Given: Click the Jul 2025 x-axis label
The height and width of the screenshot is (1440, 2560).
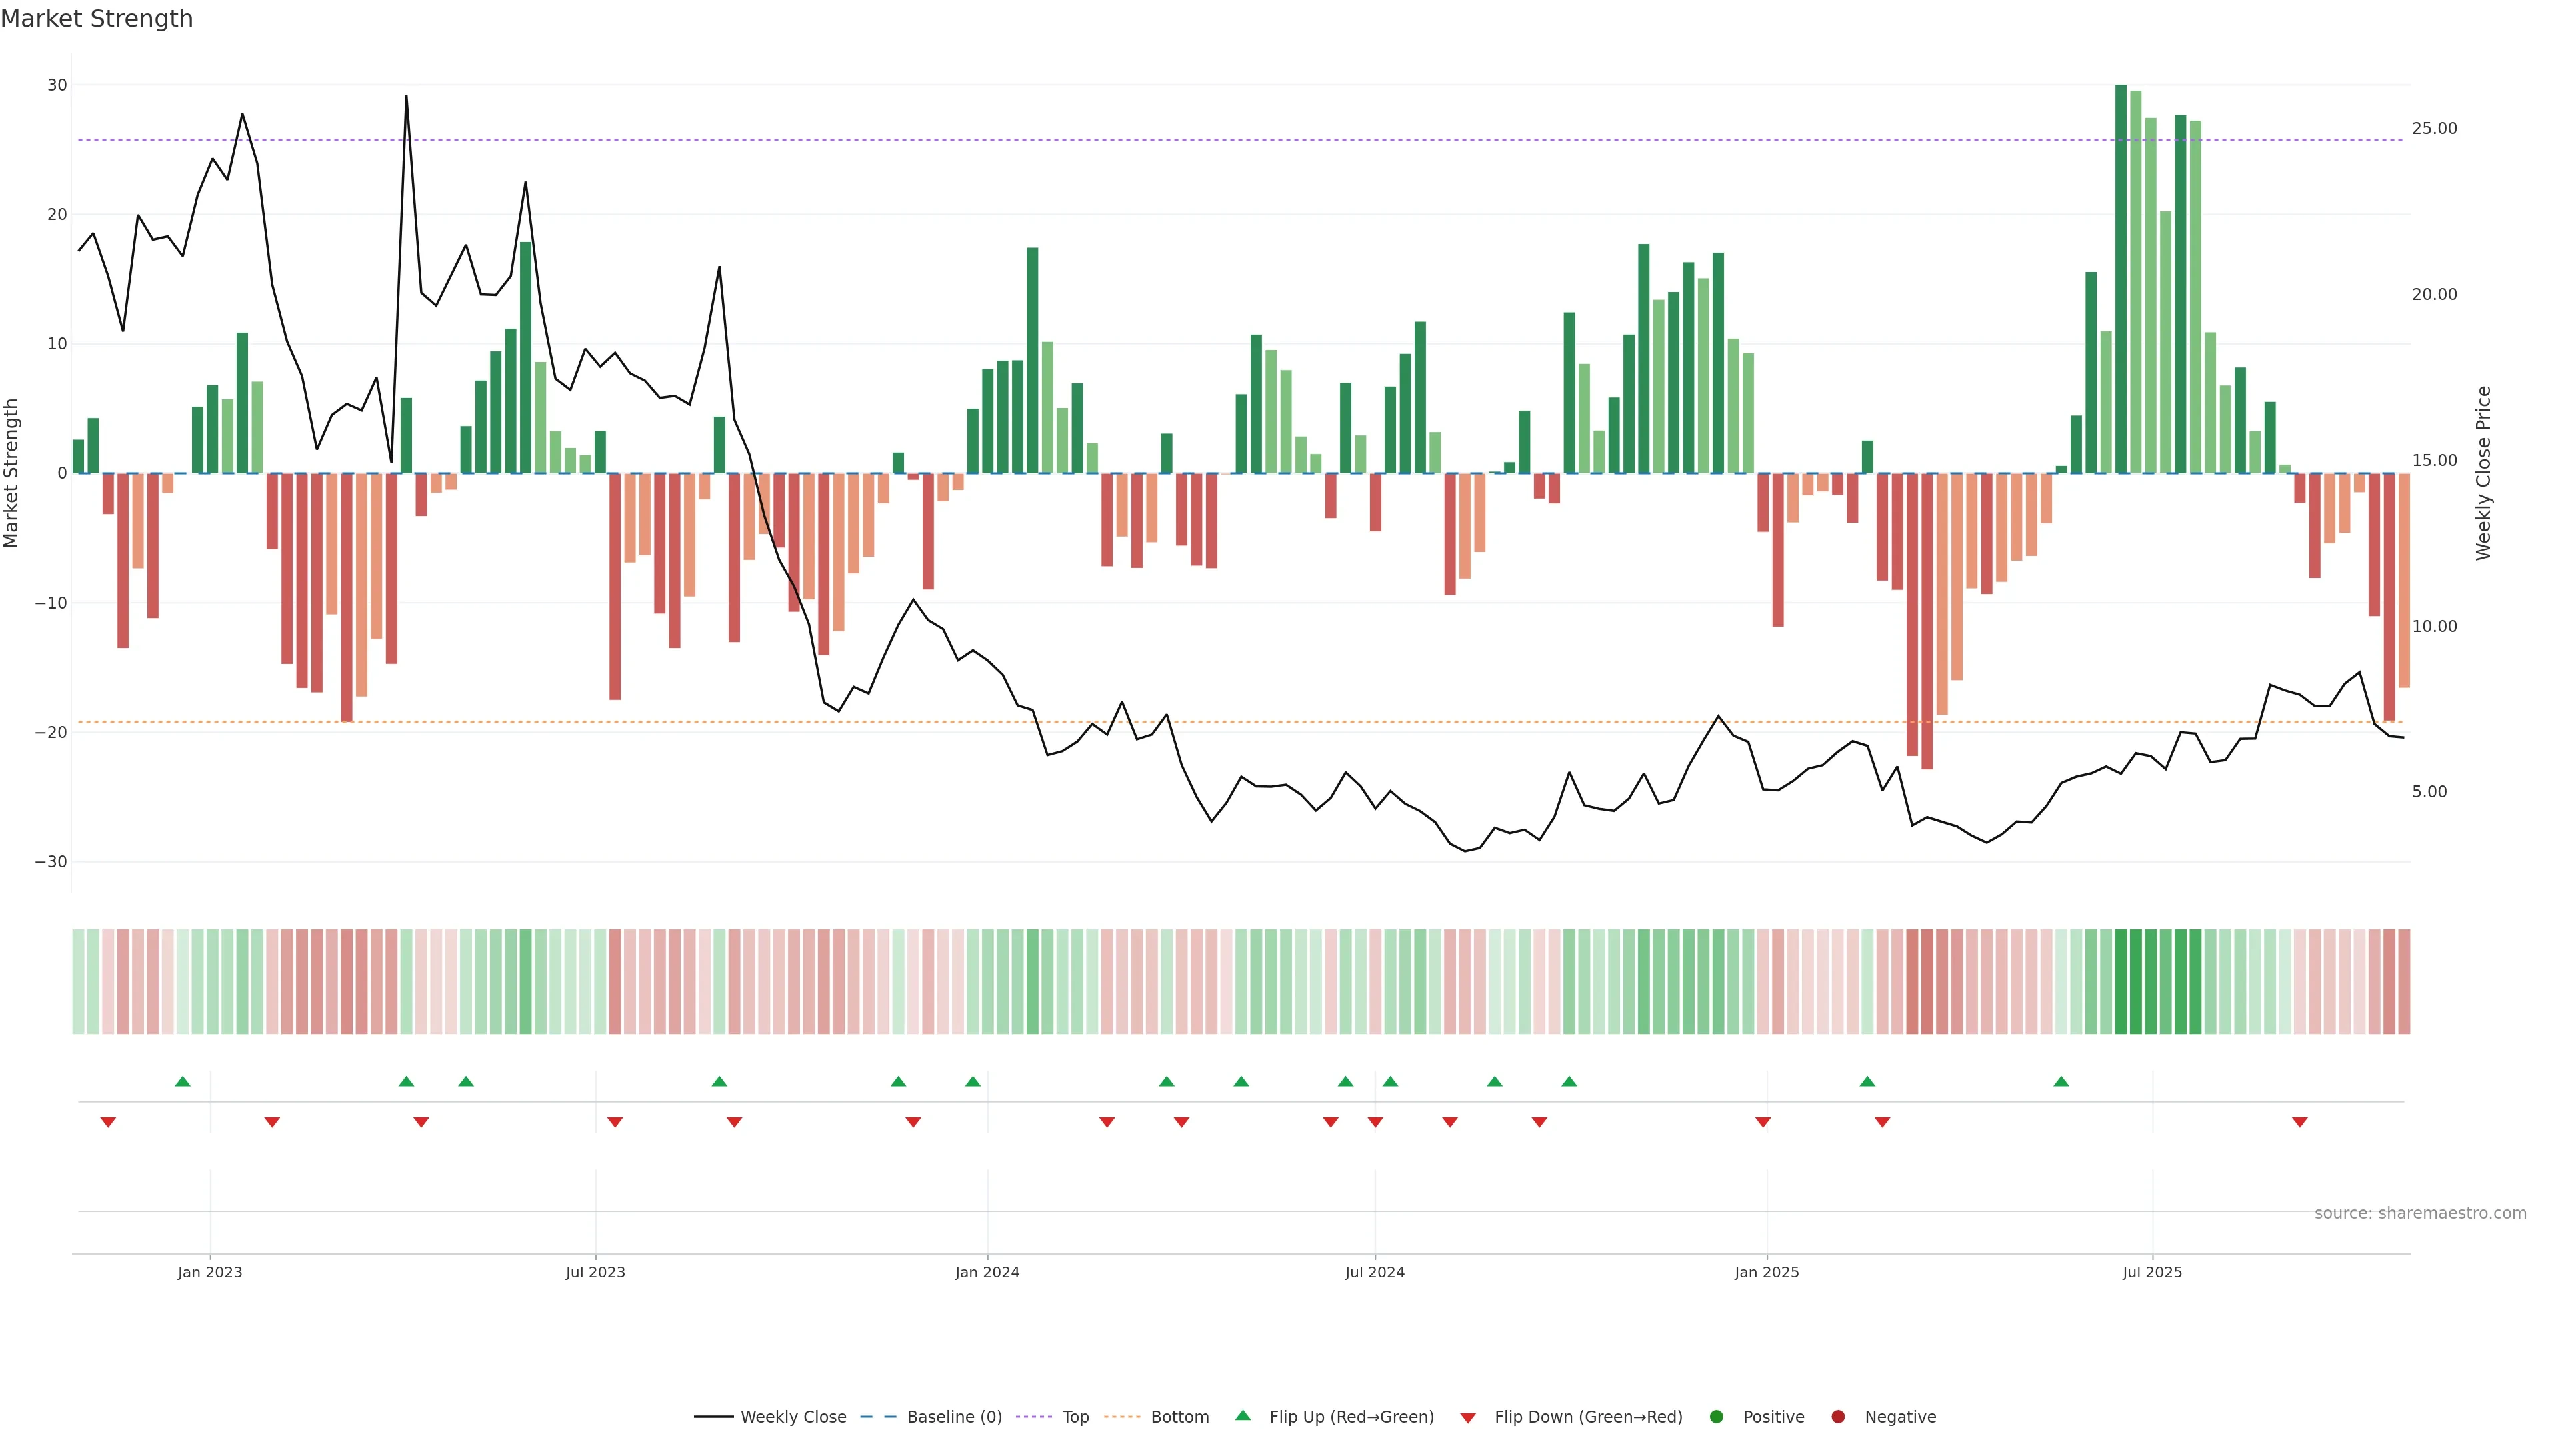Looking at the screenshot, I should click(2151, 1272).
